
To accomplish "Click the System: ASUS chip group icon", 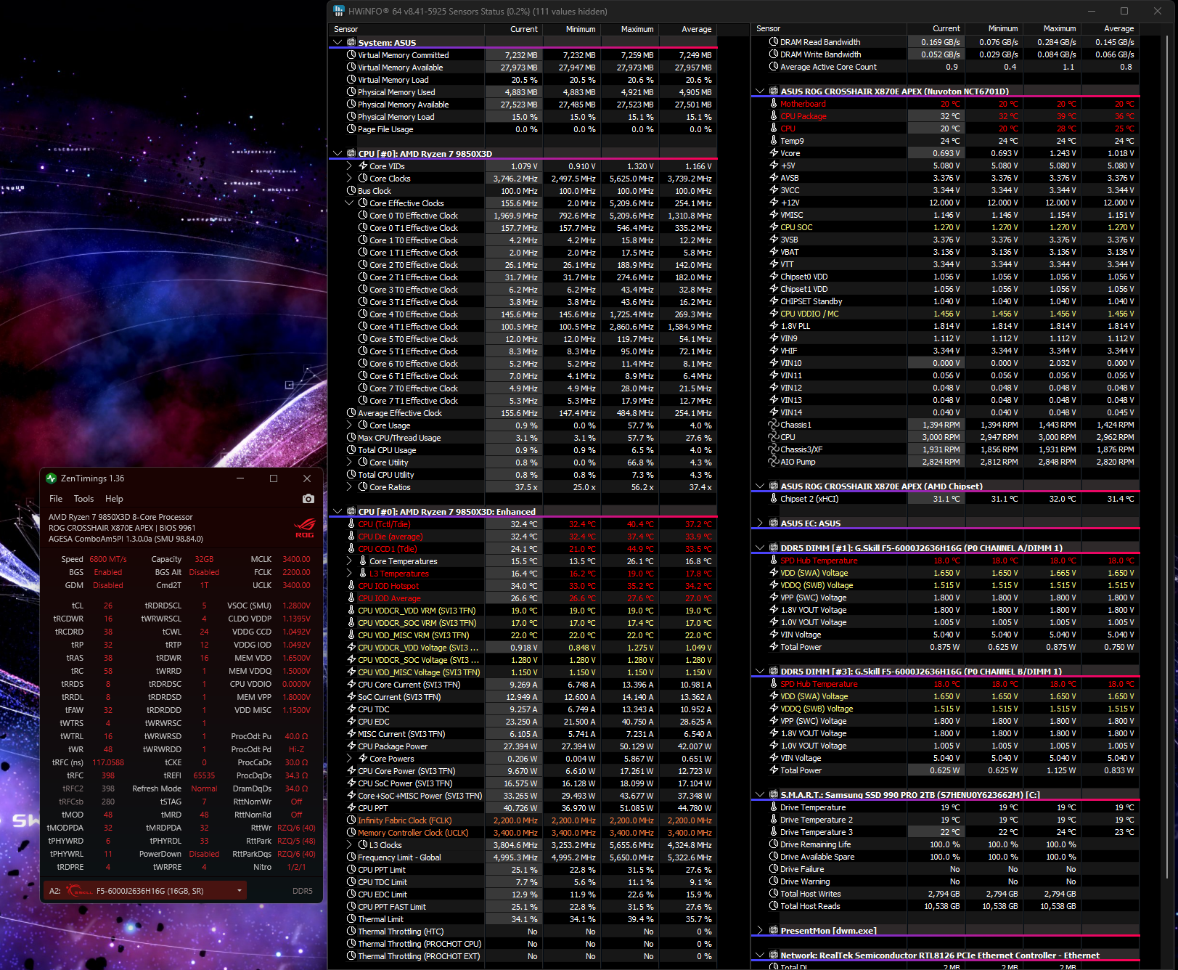I will pyautogui.click(x=351, y=43).
